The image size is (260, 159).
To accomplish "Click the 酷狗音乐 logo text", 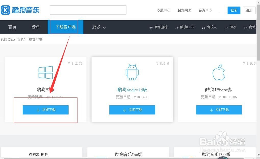I will point(25,10).
